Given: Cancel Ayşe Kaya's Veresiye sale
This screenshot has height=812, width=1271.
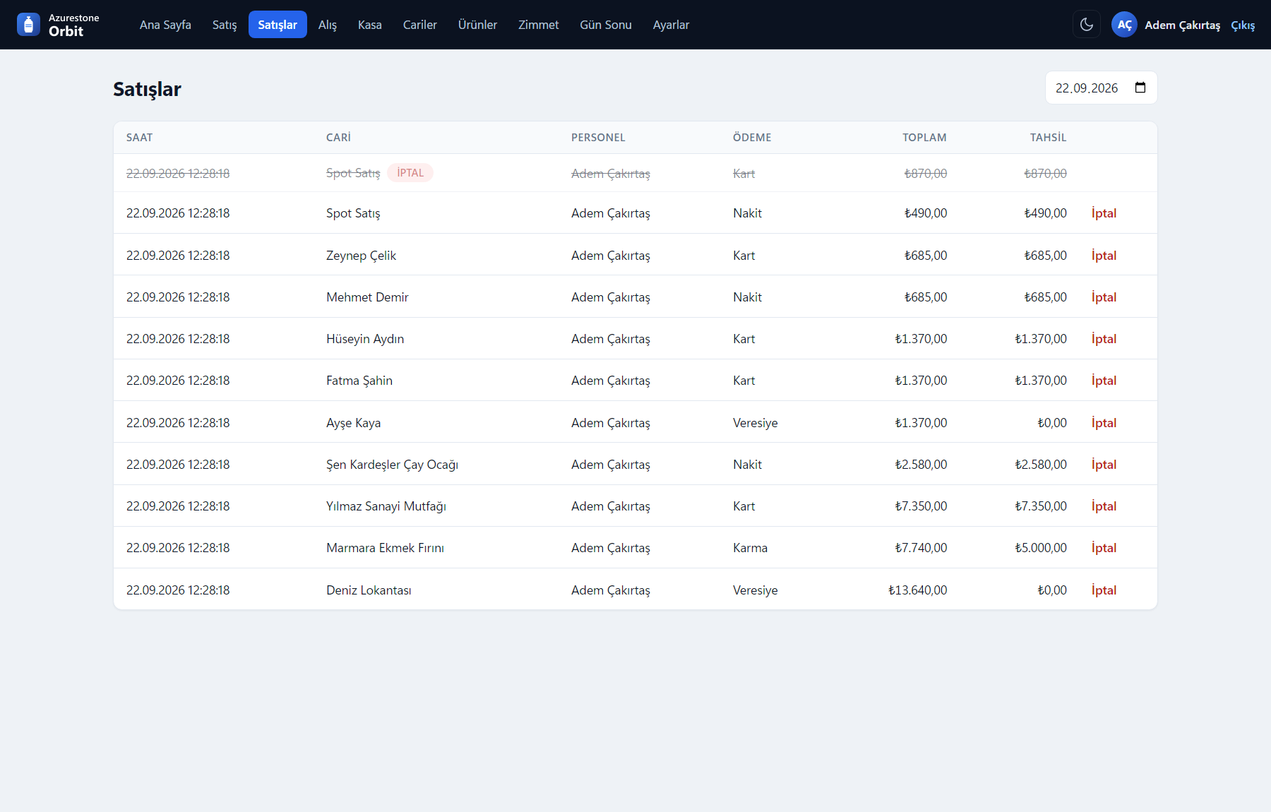Looking at the screenshot, I should pyautogui.click(x=1104, y=423).
